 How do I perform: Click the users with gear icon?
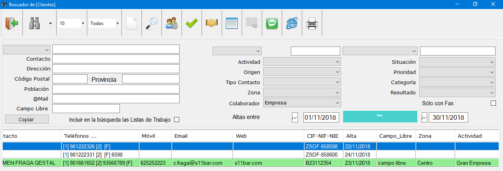[172, 23]
